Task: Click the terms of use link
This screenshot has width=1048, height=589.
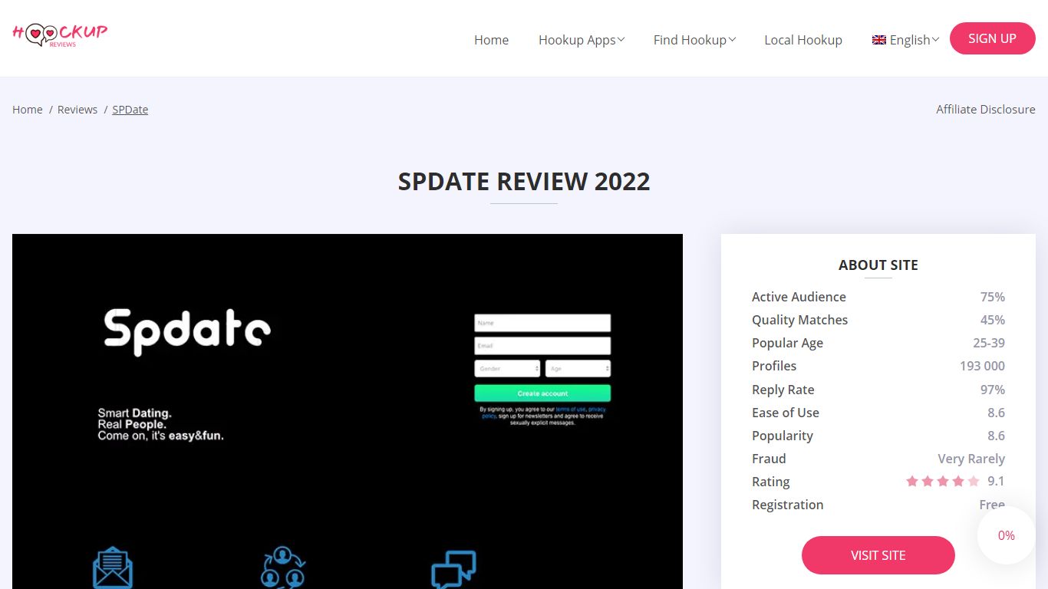Action: click(571, 410)
